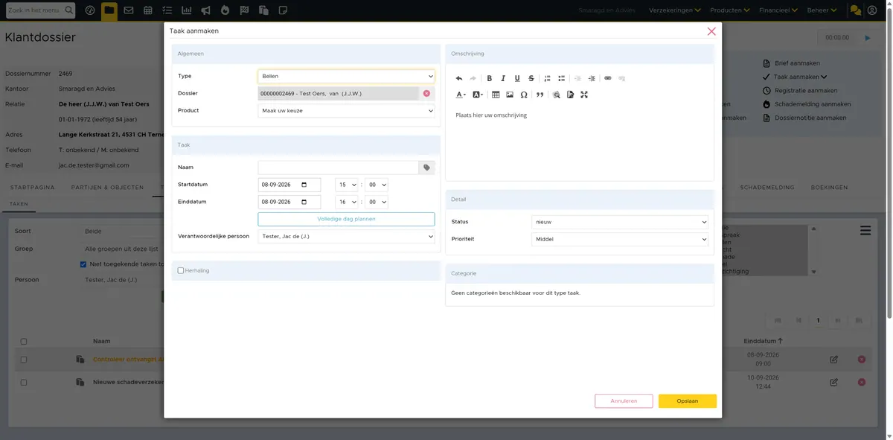Screen dimensions: 893x440
Task: Click the 'Volledige dag plannen' button
Action: (x=347, y=219)
